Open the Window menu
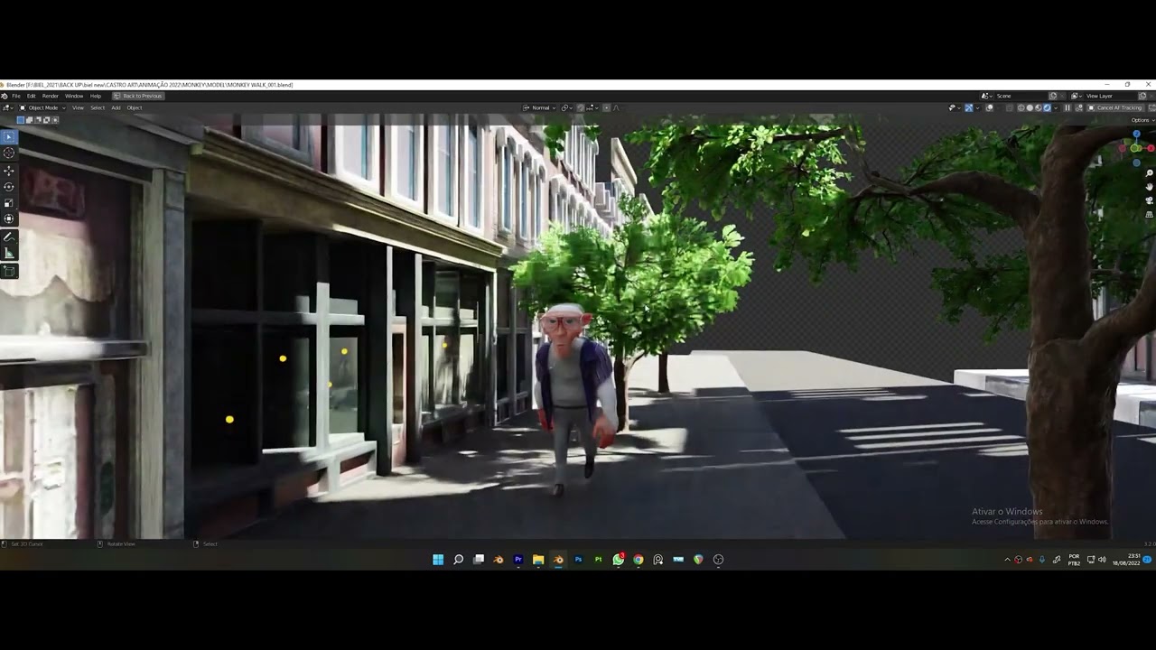The width and height of the screenshot is (1156, 650). pyautogui.click(x=74, y=96)
